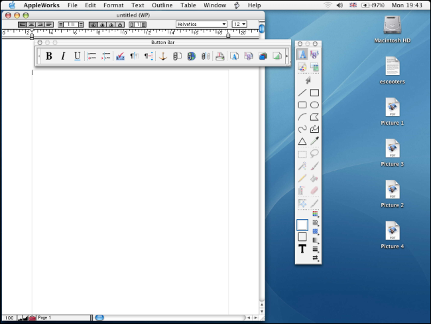Open the Outline menu
Screen dimensions: 431x324
point(162,5)
